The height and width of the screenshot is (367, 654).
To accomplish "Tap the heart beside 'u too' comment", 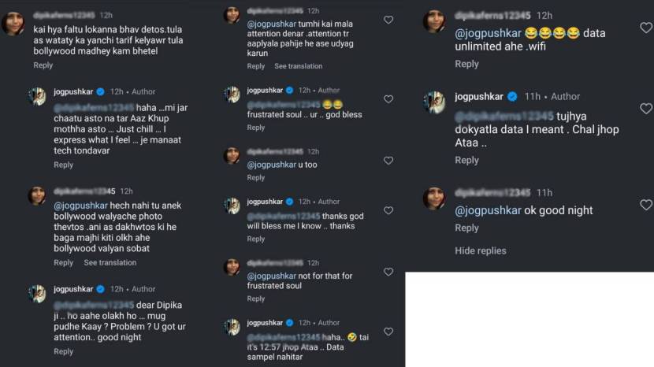I will 388,160.
